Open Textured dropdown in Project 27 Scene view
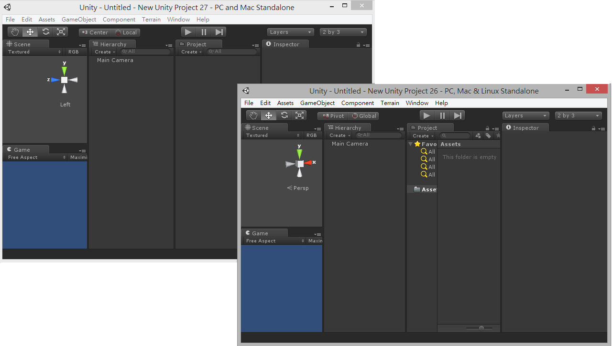The height and width of the screenshot is (346, 612). point(34,52)
